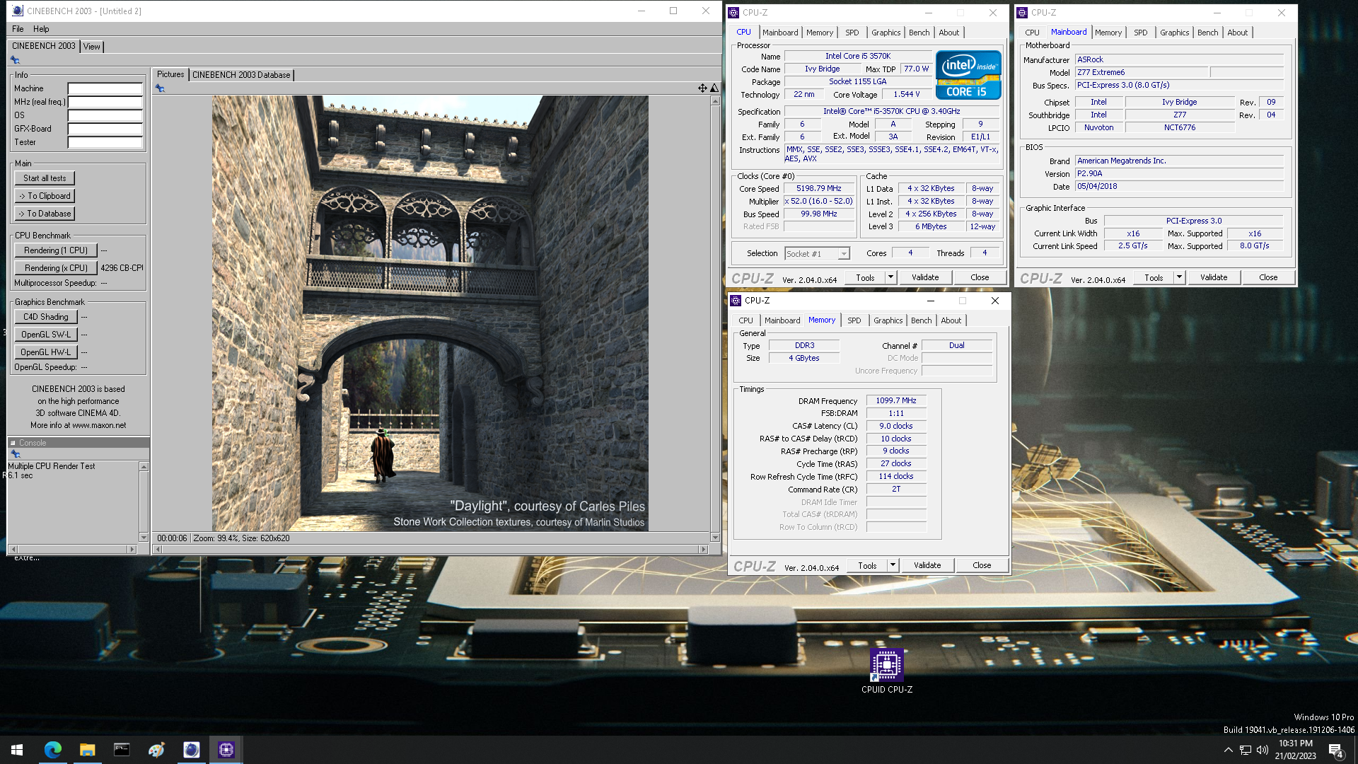Click Validate in the CPU-Z CPU window

click(x=925, y=277)
